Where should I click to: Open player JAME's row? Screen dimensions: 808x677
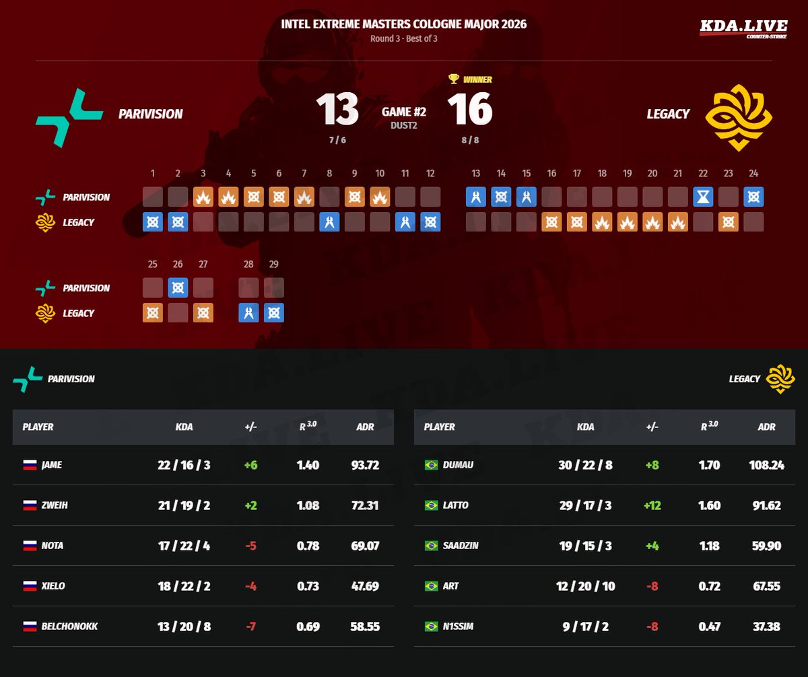203,465
